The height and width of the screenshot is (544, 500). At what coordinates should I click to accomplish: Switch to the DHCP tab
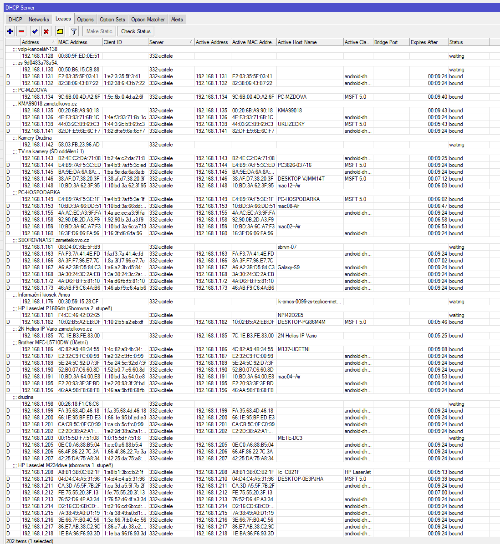(x=15, y=20)
